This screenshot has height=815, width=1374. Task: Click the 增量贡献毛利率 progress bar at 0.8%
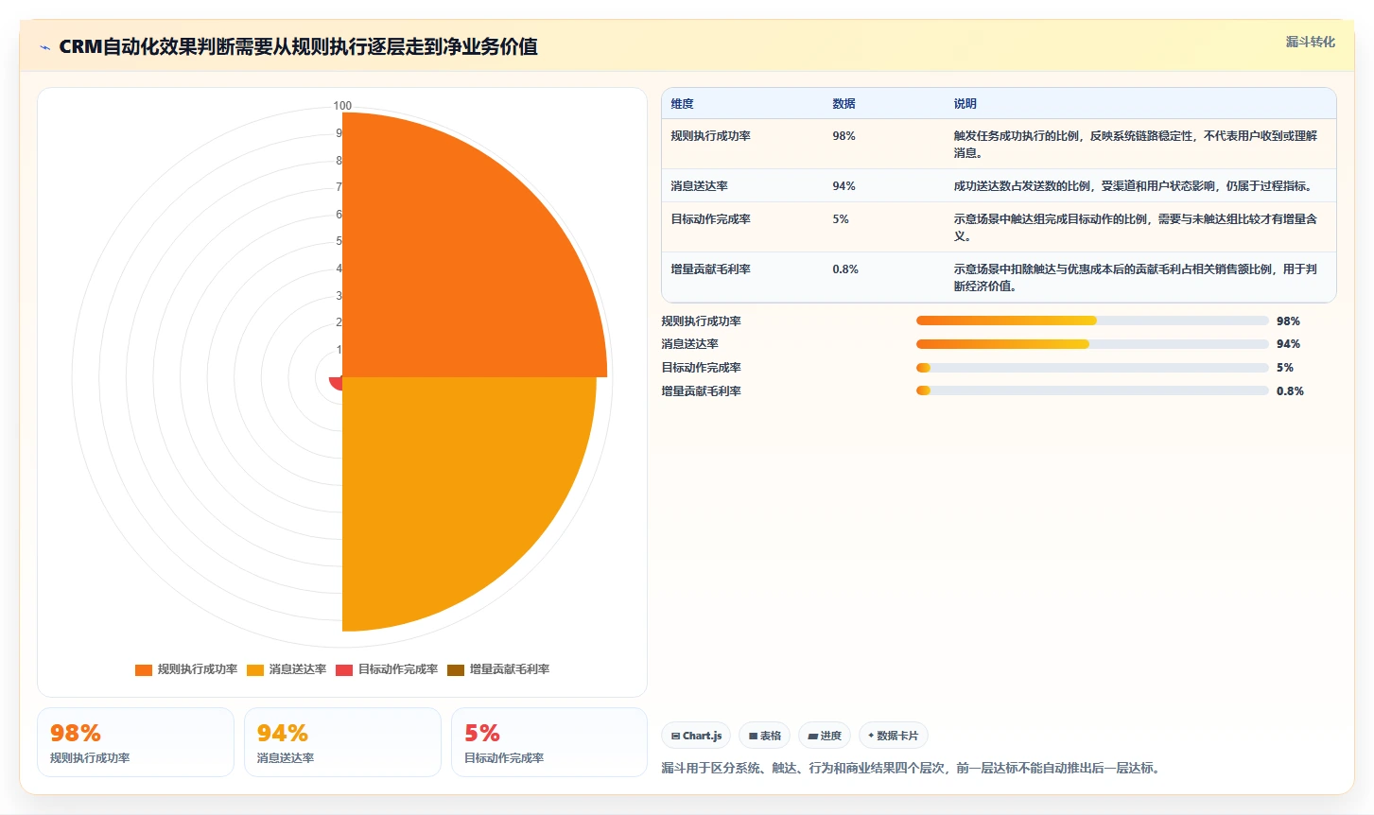[x=1092, y=390]
